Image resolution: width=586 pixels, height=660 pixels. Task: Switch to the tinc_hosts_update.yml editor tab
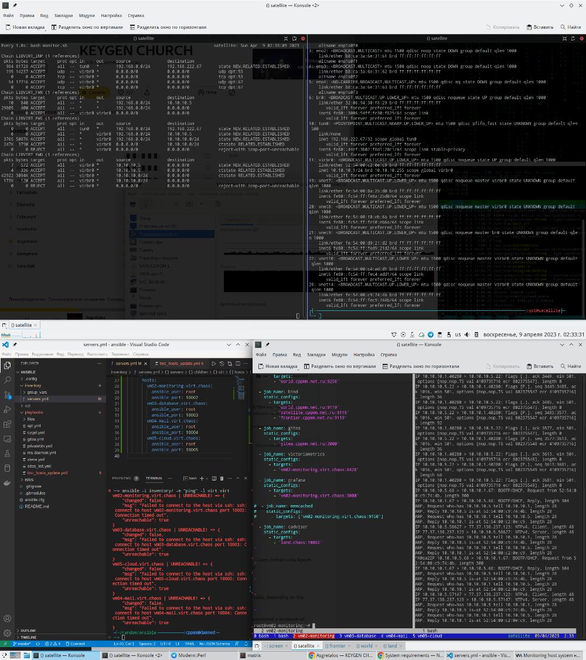click(179, 364)
